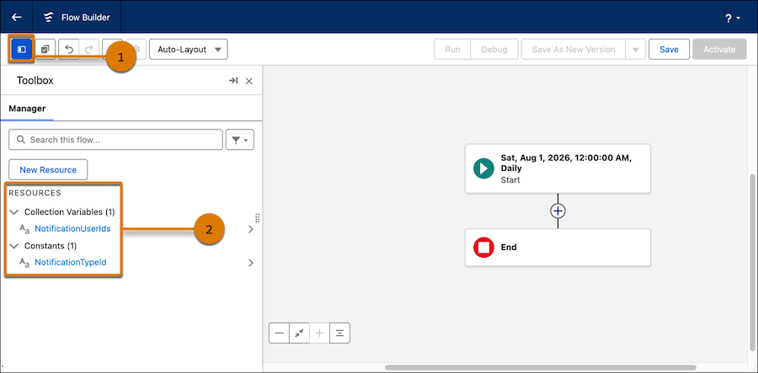Open the save options dropdown arrow
The width and height of the screenshot is (758, 373).
[636, 50]
